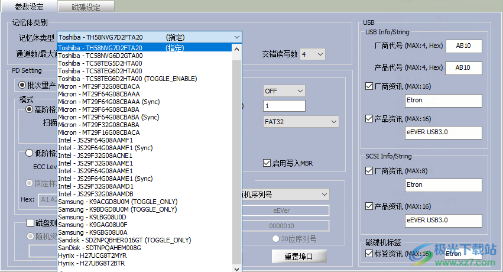The width and height of the screenshot is (503, 272).
Task: Choose Micron - MT29F64G08CBAAA (Sync) entry
Action: [x=144, y=102]
